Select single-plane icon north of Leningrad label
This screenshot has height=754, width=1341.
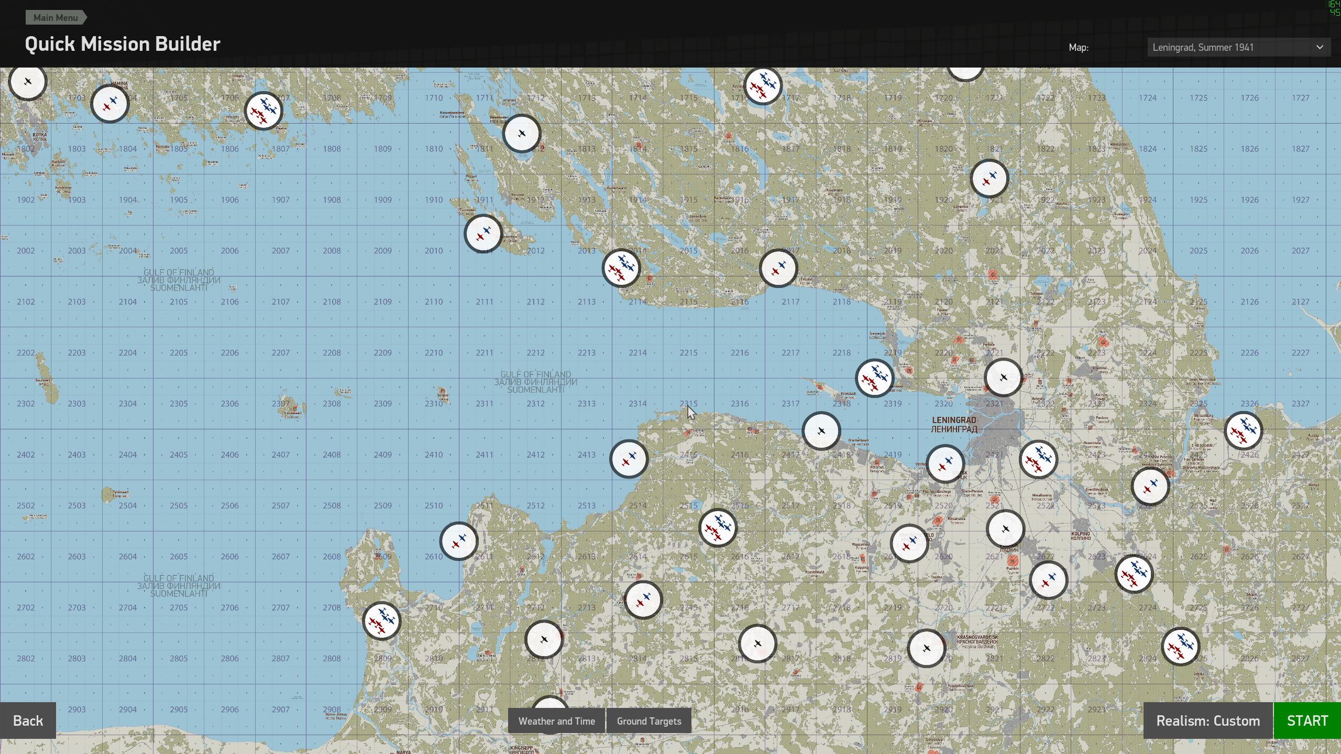pyautogui.click(x=1003, y=377)
